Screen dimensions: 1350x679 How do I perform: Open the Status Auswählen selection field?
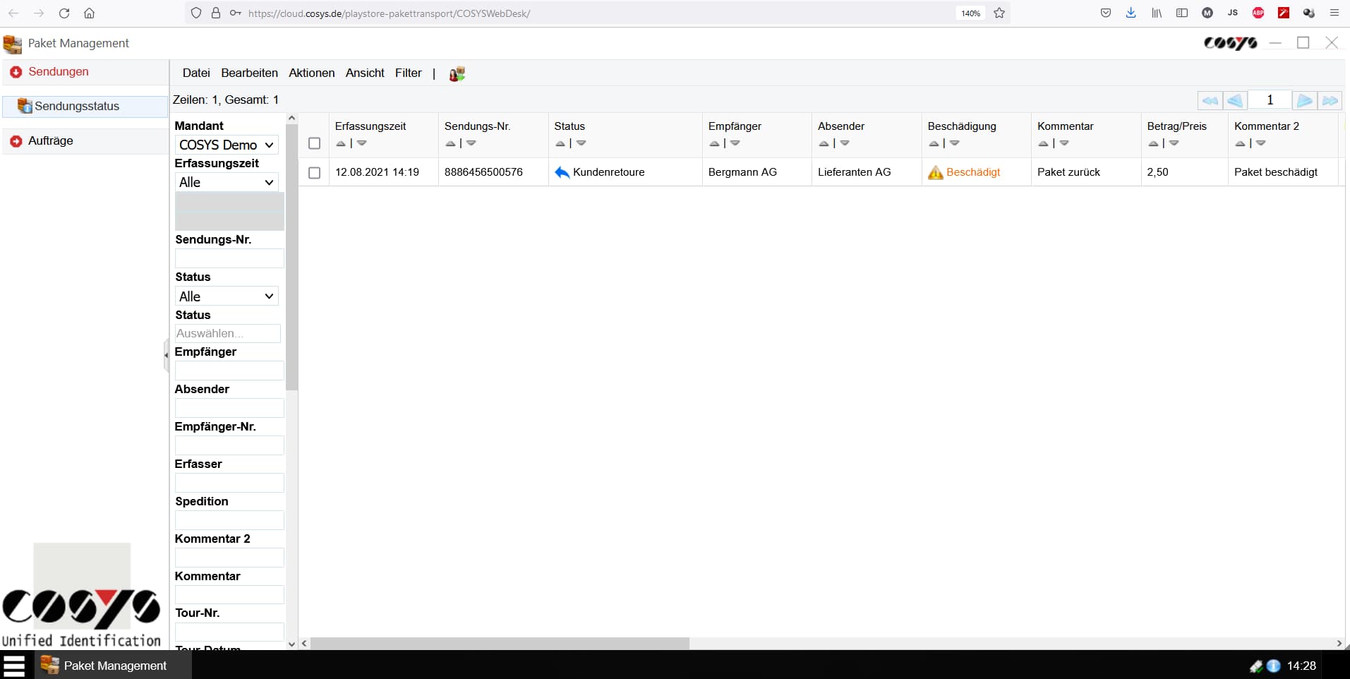(x=228, y=333)
